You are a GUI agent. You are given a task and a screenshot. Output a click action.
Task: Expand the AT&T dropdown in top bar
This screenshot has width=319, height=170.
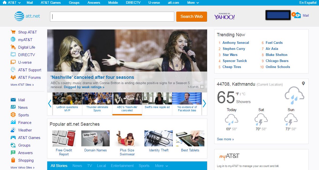point(19,3)
